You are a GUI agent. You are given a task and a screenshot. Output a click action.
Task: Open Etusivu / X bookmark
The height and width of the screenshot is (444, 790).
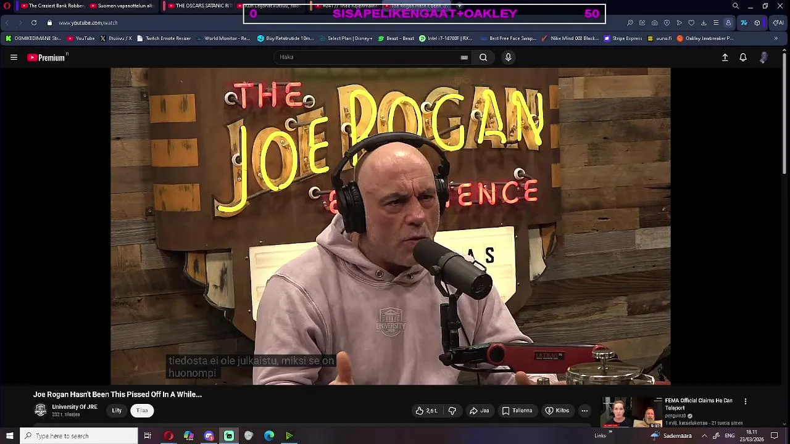click(x=116, y=38)
